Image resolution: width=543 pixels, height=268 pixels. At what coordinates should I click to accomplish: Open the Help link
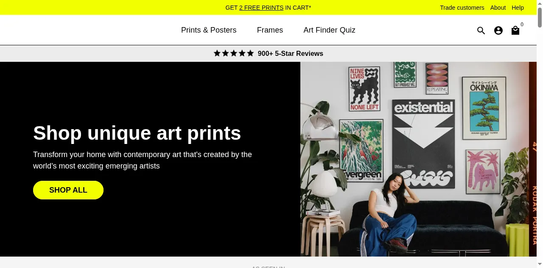[518, 8]
